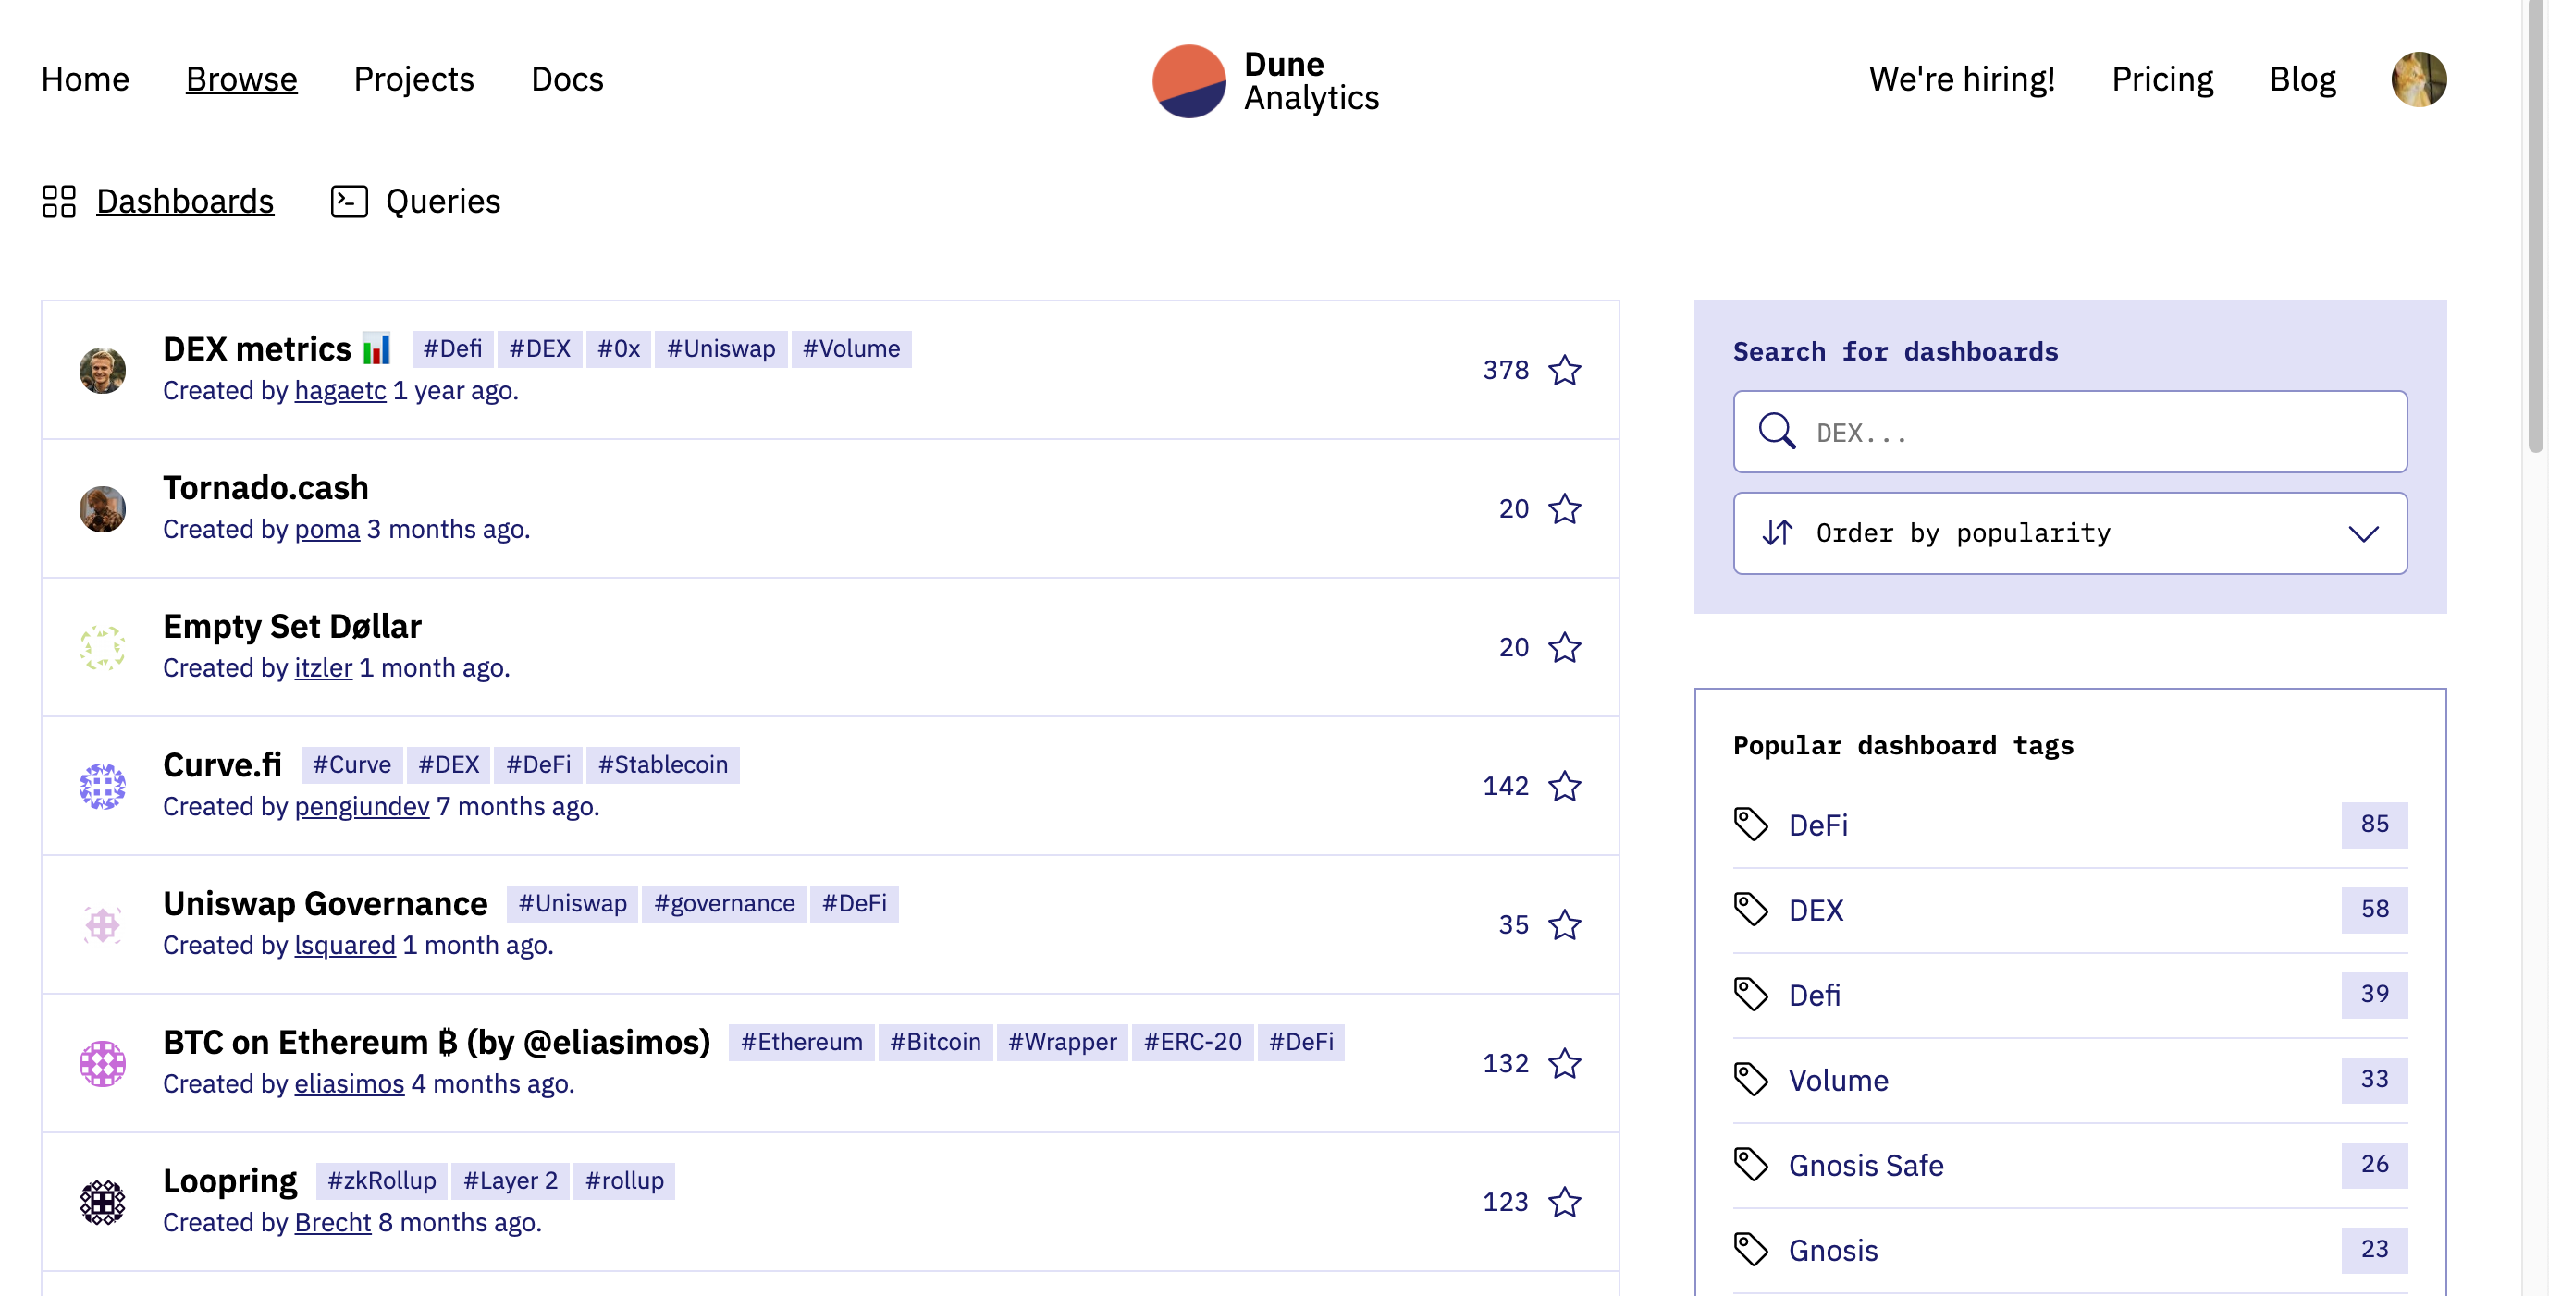
Task: Click the Queries terminal icon
Action: pyautogui.click(x=349, y=201)
